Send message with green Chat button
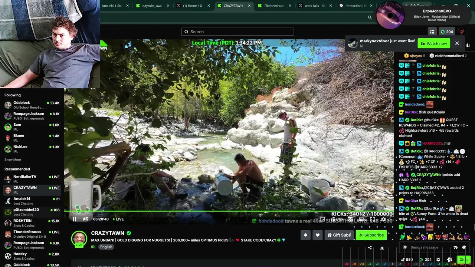Screen dimensions: 475x267 [x=463, y=260]
